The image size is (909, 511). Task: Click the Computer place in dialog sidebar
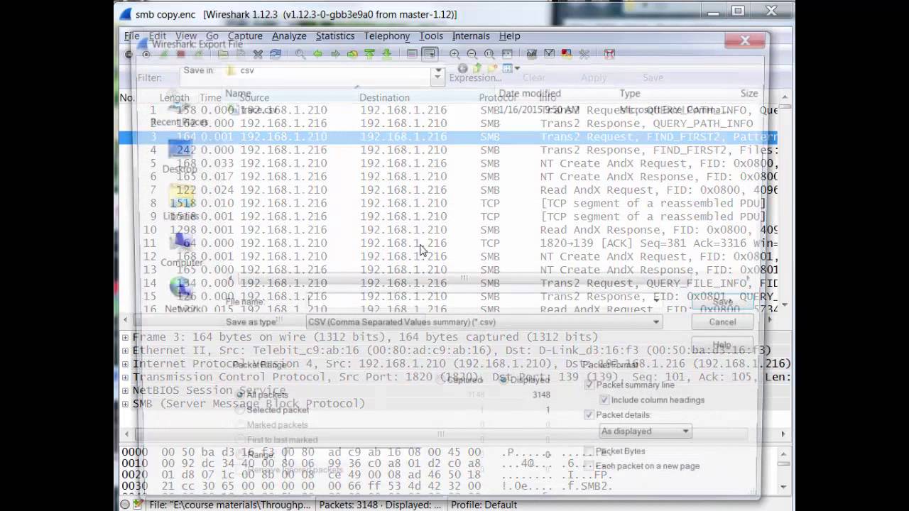(x=182, y=250)
